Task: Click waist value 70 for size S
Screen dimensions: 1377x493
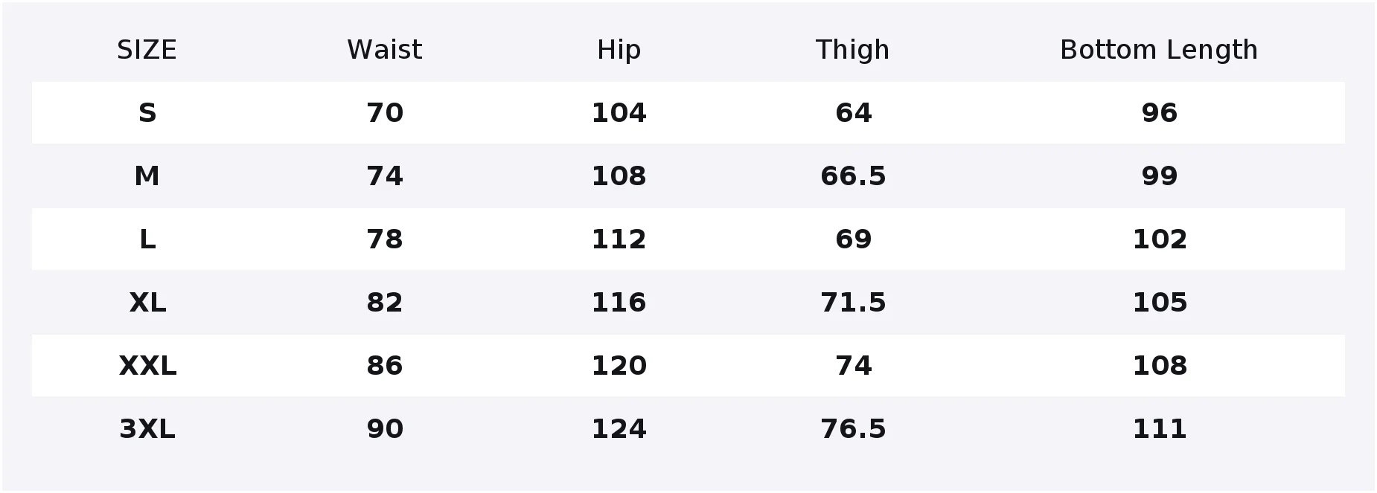Action: click(385, 113)
